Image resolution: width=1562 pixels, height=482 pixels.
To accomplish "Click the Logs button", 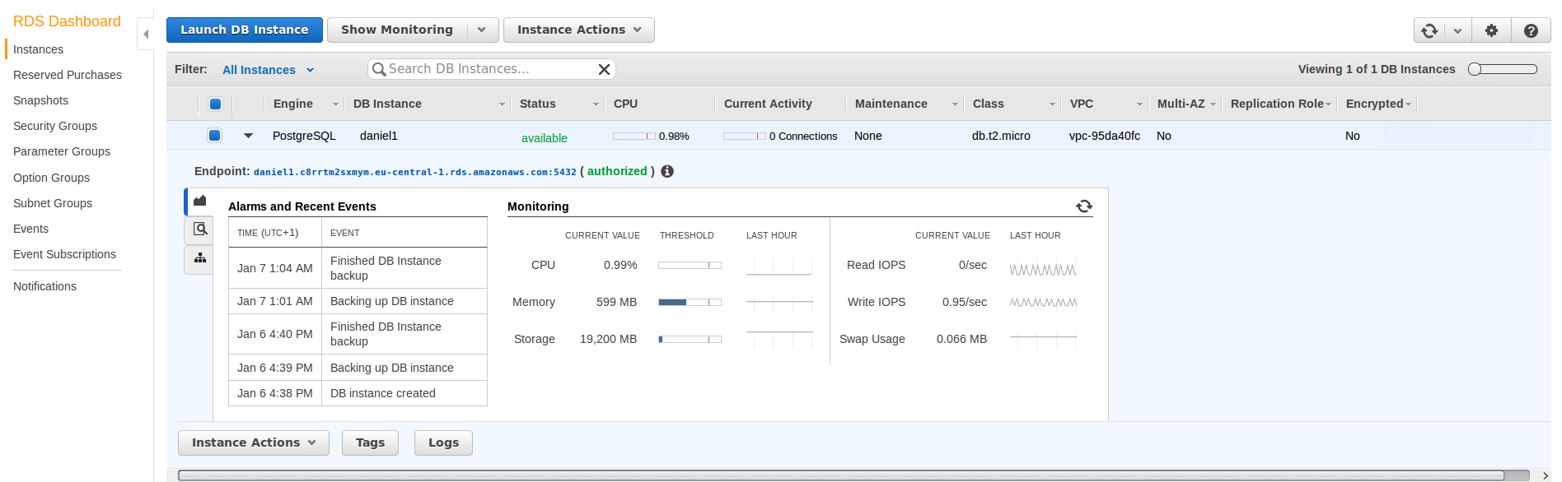I will [x=443, y=443].
